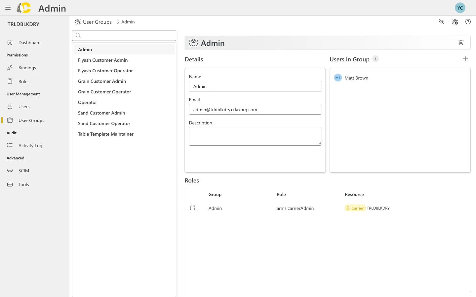
Task: Open User Groups from the breadcrumb
Action: (x=97, y=22)
